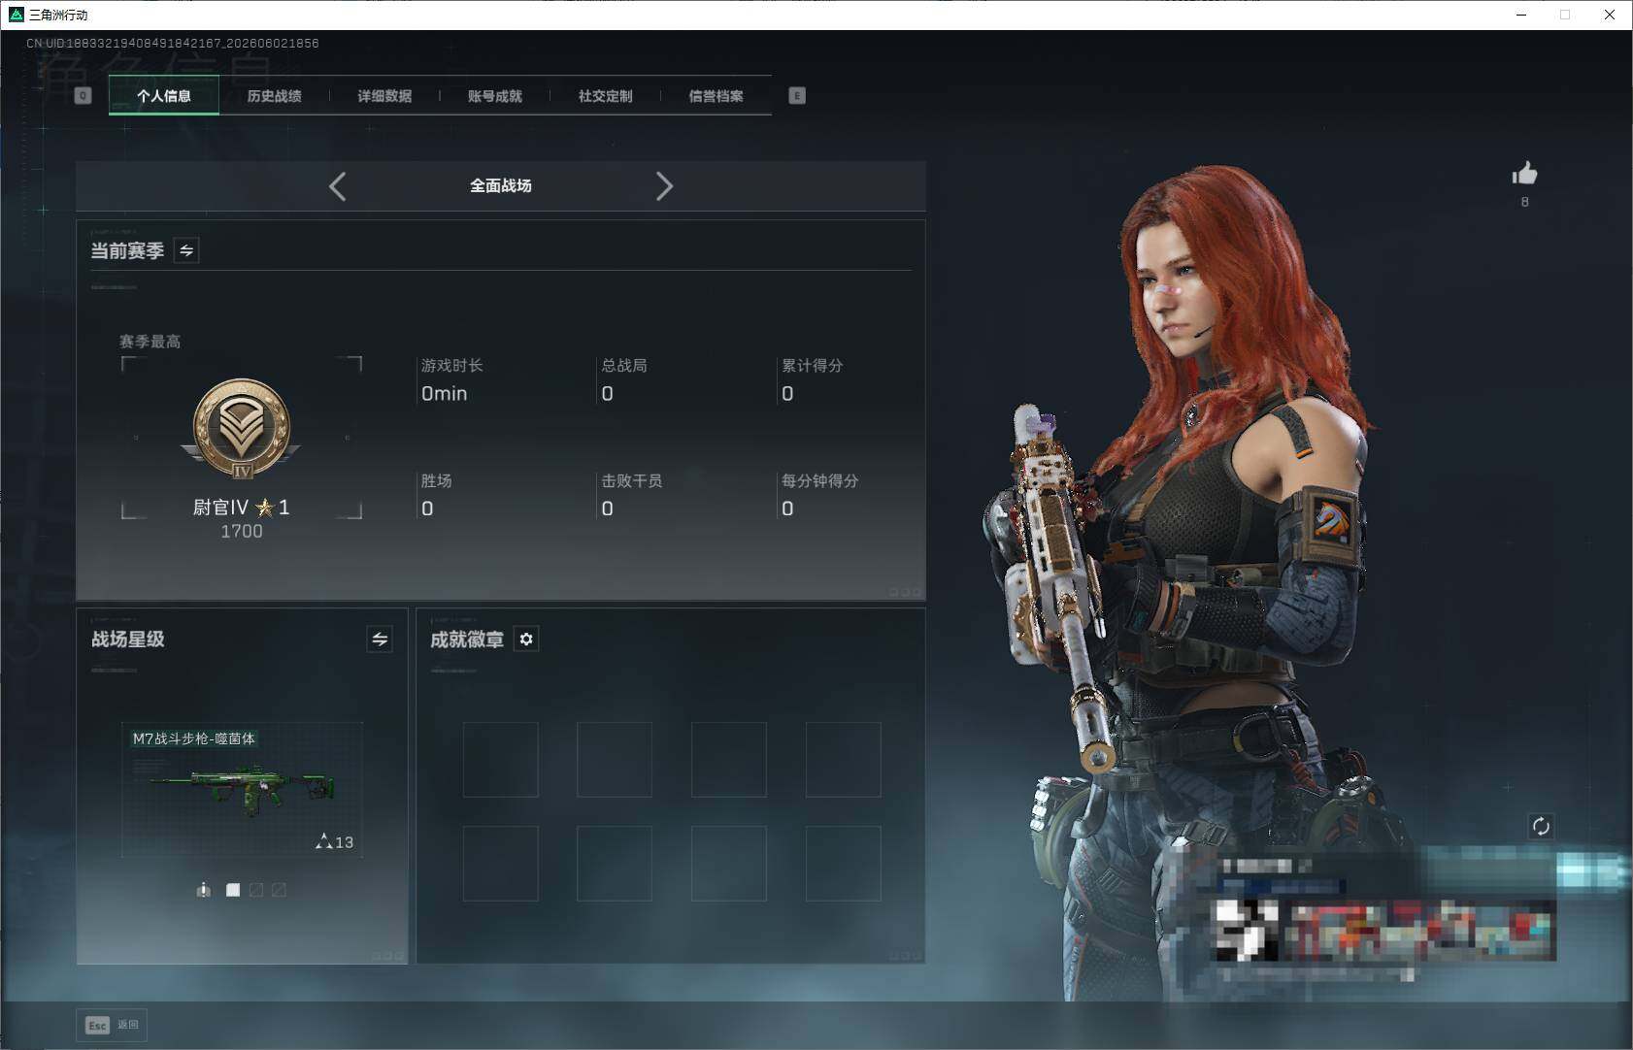Select the highlighted white page indicator
Screen dimensions: 1633x1050
coord(233,890)
